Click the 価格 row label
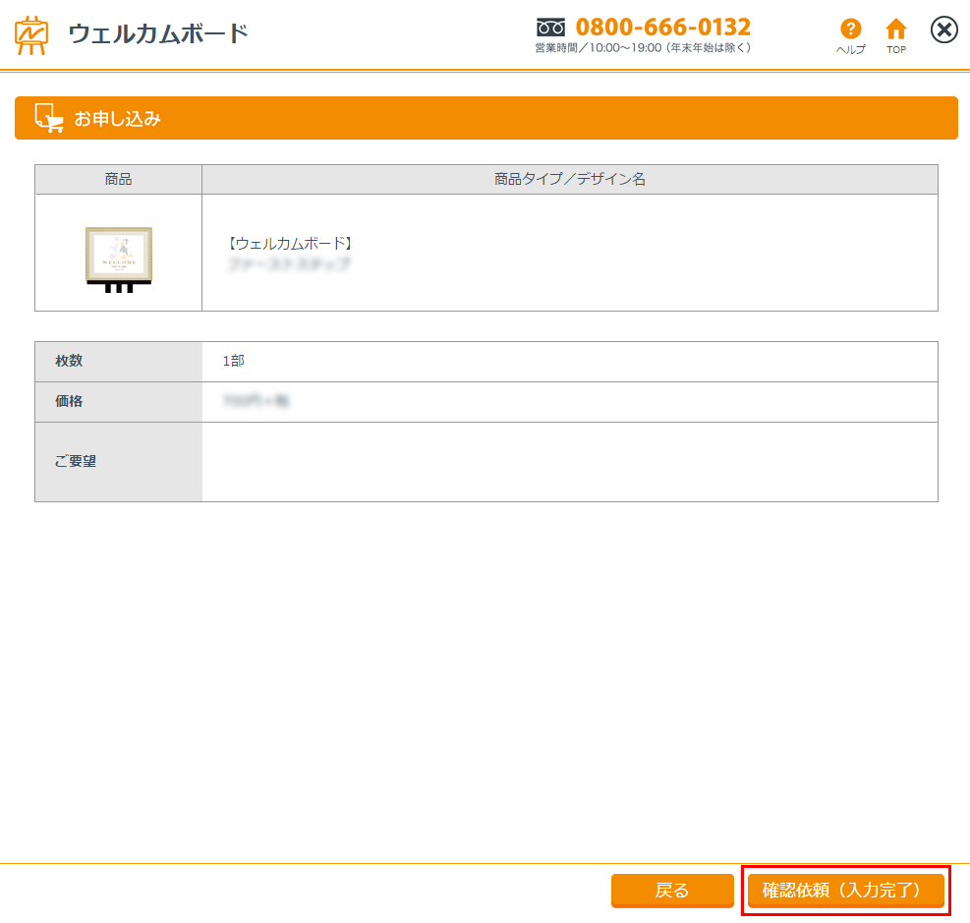This screenshot has height=923, width=970. point(69,401)
